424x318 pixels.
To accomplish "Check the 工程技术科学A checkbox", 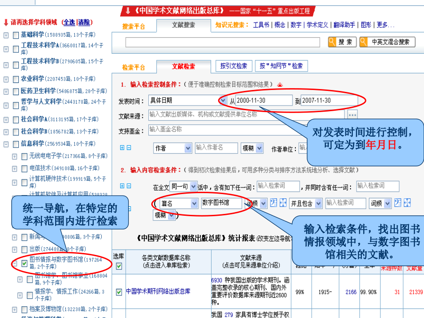I will point(16,49).
